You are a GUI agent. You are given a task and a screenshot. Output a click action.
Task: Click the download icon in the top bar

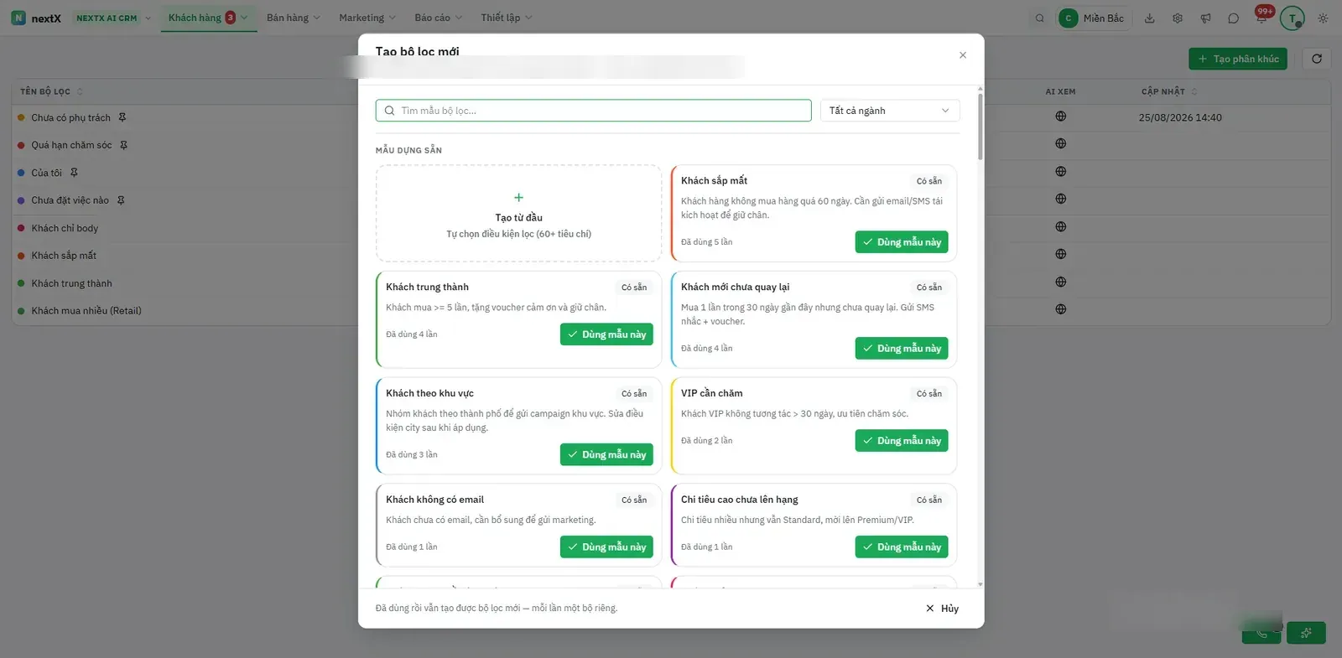[x=1150, y=18]
